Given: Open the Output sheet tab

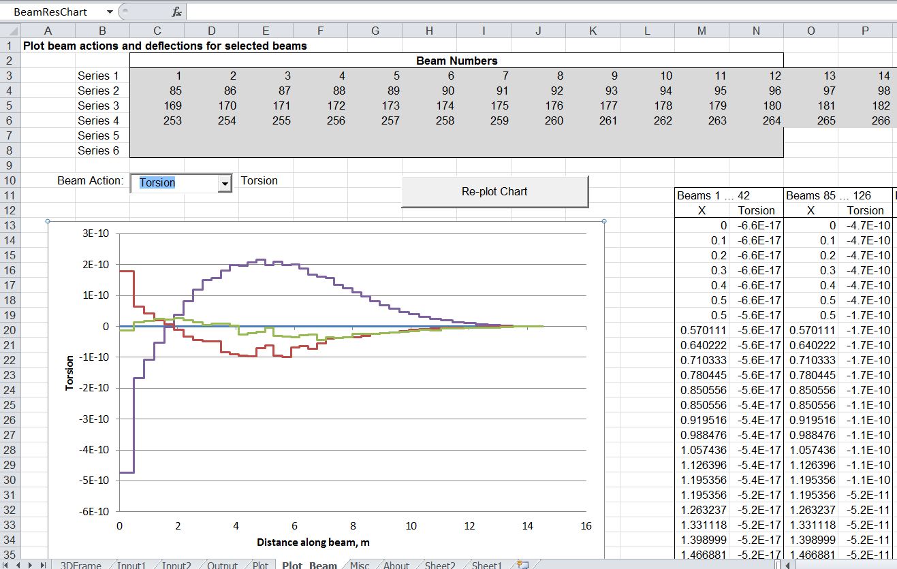Looking at the screenshot, I should [222, 565].
